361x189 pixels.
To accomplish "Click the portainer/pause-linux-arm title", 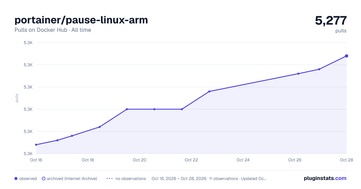I will pos(81,20).
